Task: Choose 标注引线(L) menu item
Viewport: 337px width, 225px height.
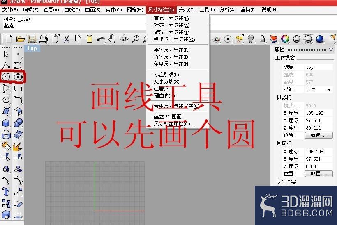Action: (x=166, y=75)
